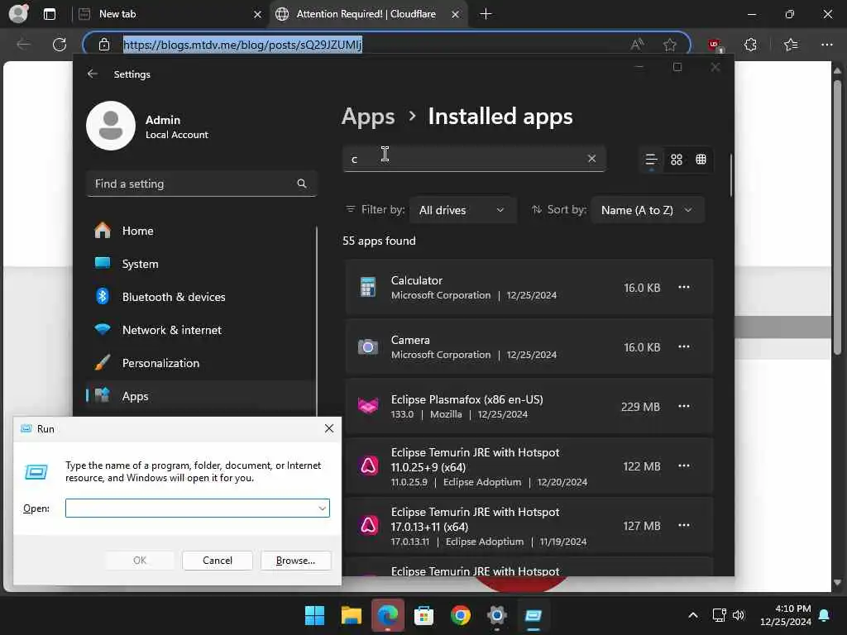Open Edge tab actions menu icon
The width and height of the screenshot is (847, 635).
50,14
